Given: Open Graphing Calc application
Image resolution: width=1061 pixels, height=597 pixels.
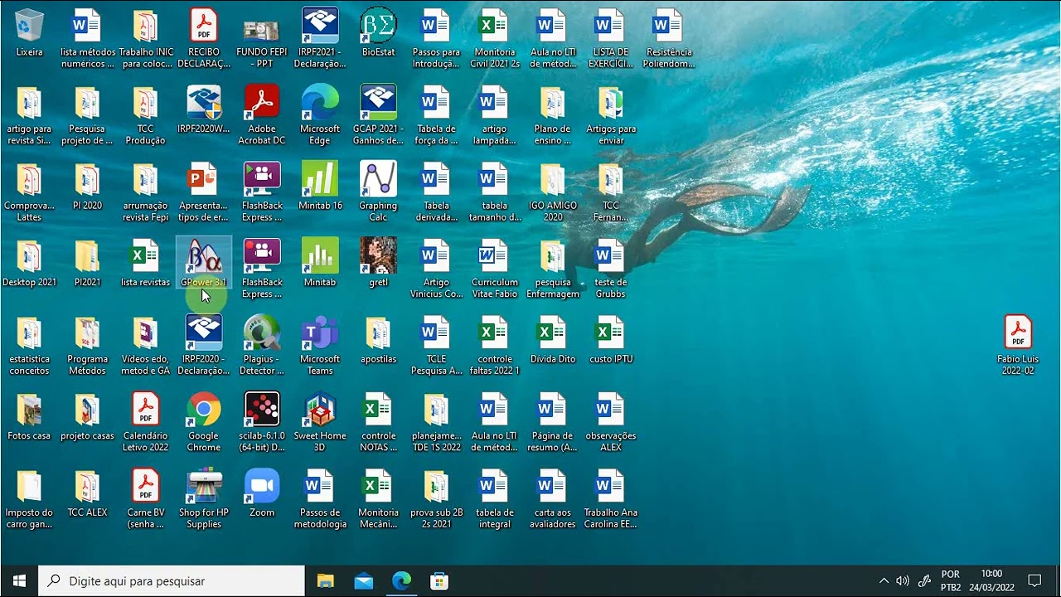Looking at the screenshot, I should point(378,192).
